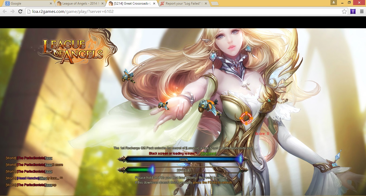Click the green "Click here!" link
The width and height of the screenshot is (366, 196).
(208, 154)
